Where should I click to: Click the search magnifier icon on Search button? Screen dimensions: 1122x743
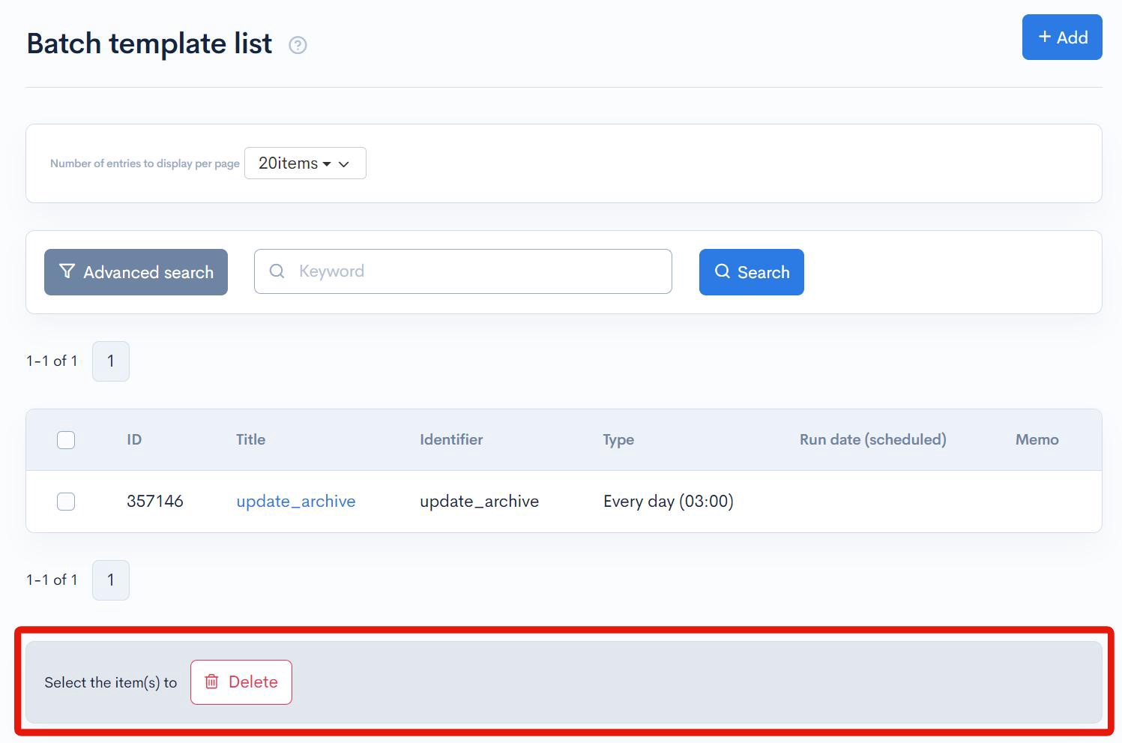click(x=723, y=271)
